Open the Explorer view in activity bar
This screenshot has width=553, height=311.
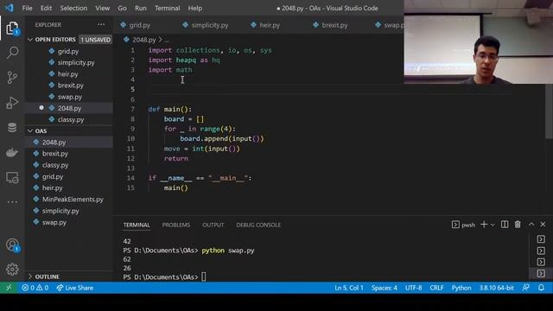pyautogui.click(x=12, y=29)
